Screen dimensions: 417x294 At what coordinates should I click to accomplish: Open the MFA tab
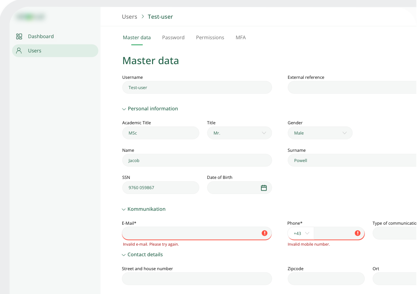coord(240,37)
